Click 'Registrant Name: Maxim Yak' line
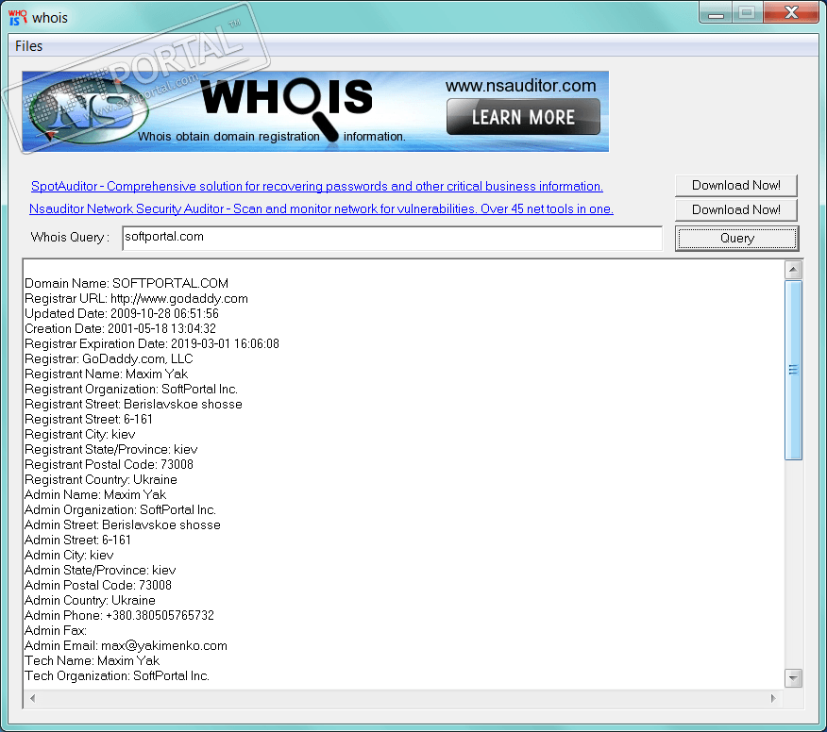The height and width of the screenshot is (732, 827). pyautogui.click(x=106, y=374)
